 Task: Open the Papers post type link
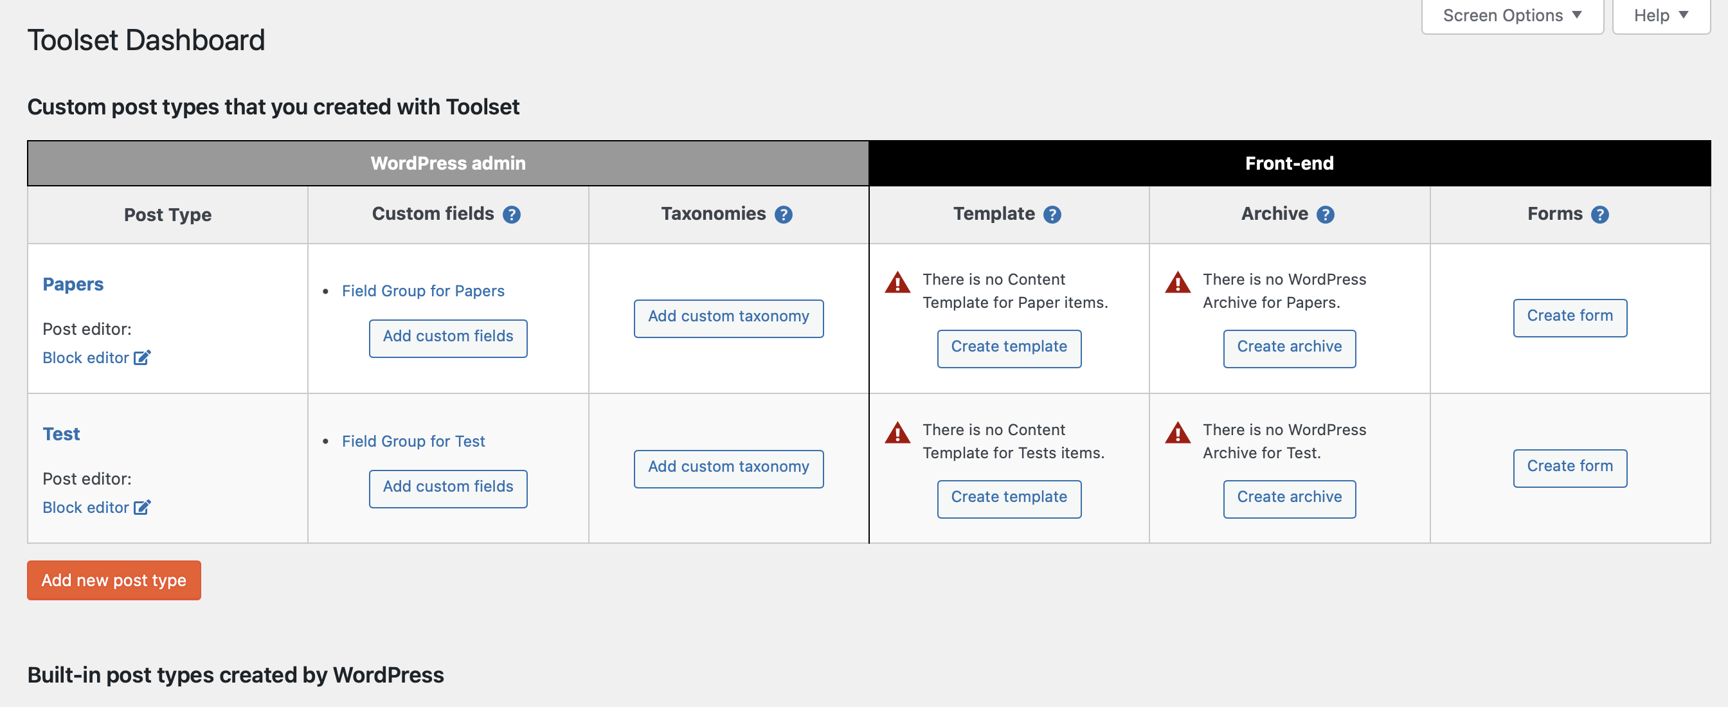click(x=73, y=285)
